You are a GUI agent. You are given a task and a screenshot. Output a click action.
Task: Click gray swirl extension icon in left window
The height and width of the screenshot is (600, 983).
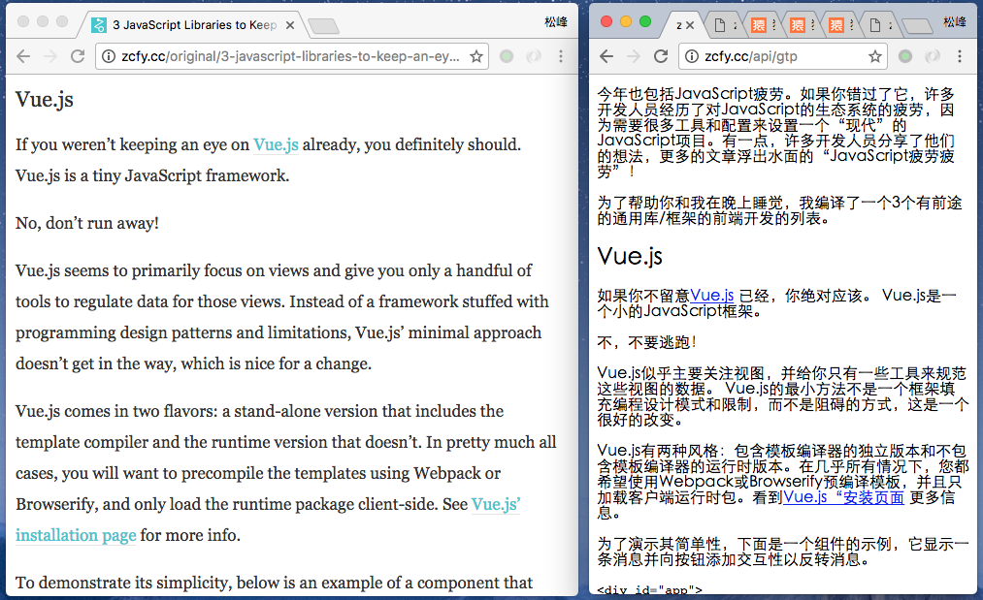[534, 56]
